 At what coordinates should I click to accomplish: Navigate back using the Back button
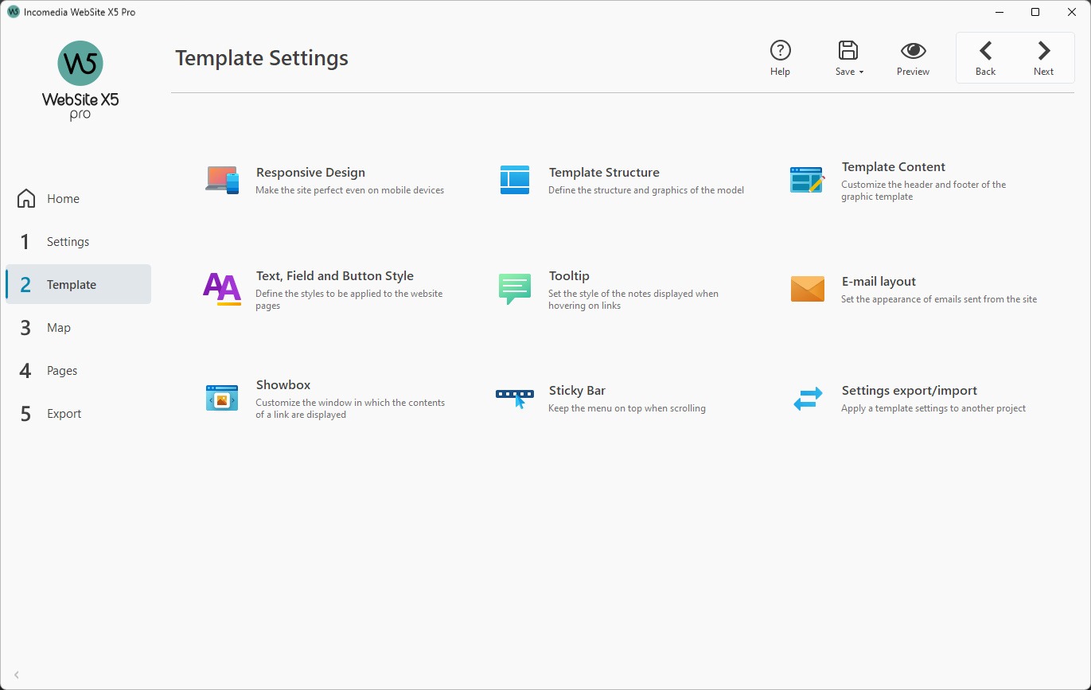pos(985,57)
